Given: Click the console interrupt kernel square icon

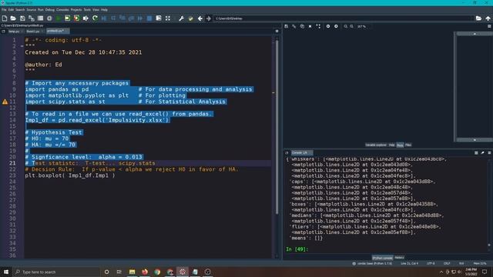Looking at the screenshot, I should tap(476, 152).
